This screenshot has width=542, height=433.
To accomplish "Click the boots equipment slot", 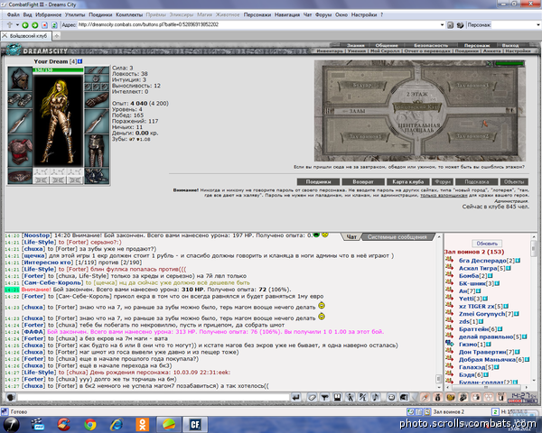I will tap(97, 176).
